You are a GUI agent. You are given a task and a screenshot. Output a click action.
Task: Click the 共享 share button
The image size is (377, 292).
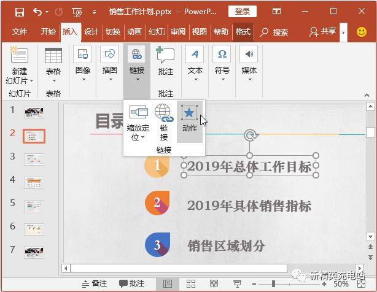[x=323, y=31]
